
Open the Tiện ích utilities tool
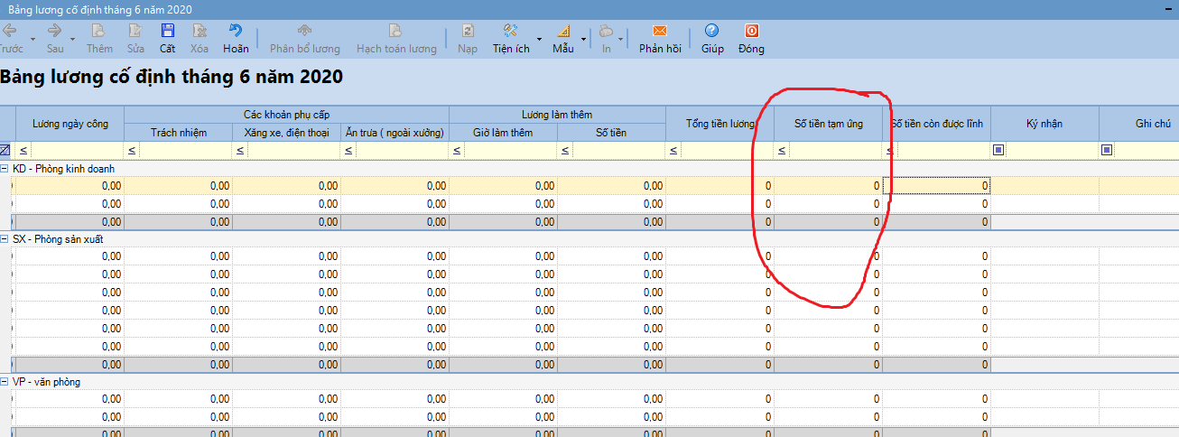510,31
